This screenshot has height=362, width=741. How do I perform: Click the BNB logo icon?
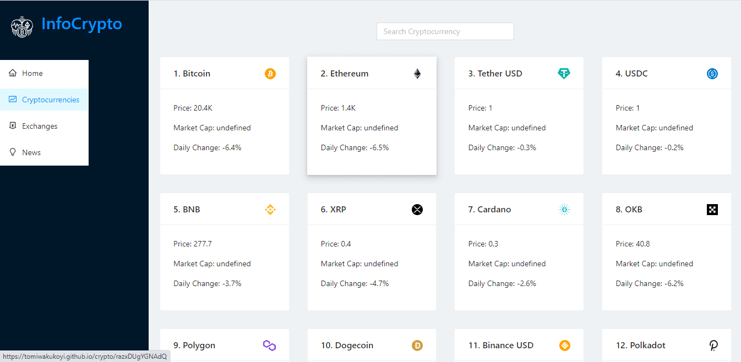pos(270,210)
